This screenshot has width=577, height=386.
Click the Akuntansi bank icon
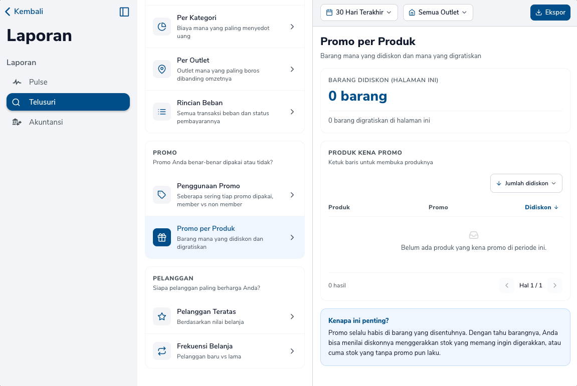(x=17, y=122)
